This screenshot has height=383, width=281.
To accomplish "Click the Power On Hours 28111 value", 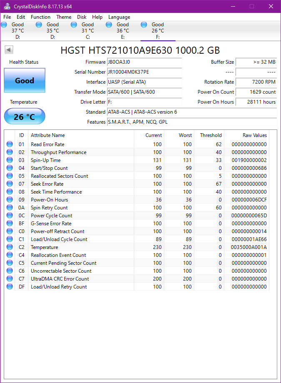I will (x=256, y=102).
